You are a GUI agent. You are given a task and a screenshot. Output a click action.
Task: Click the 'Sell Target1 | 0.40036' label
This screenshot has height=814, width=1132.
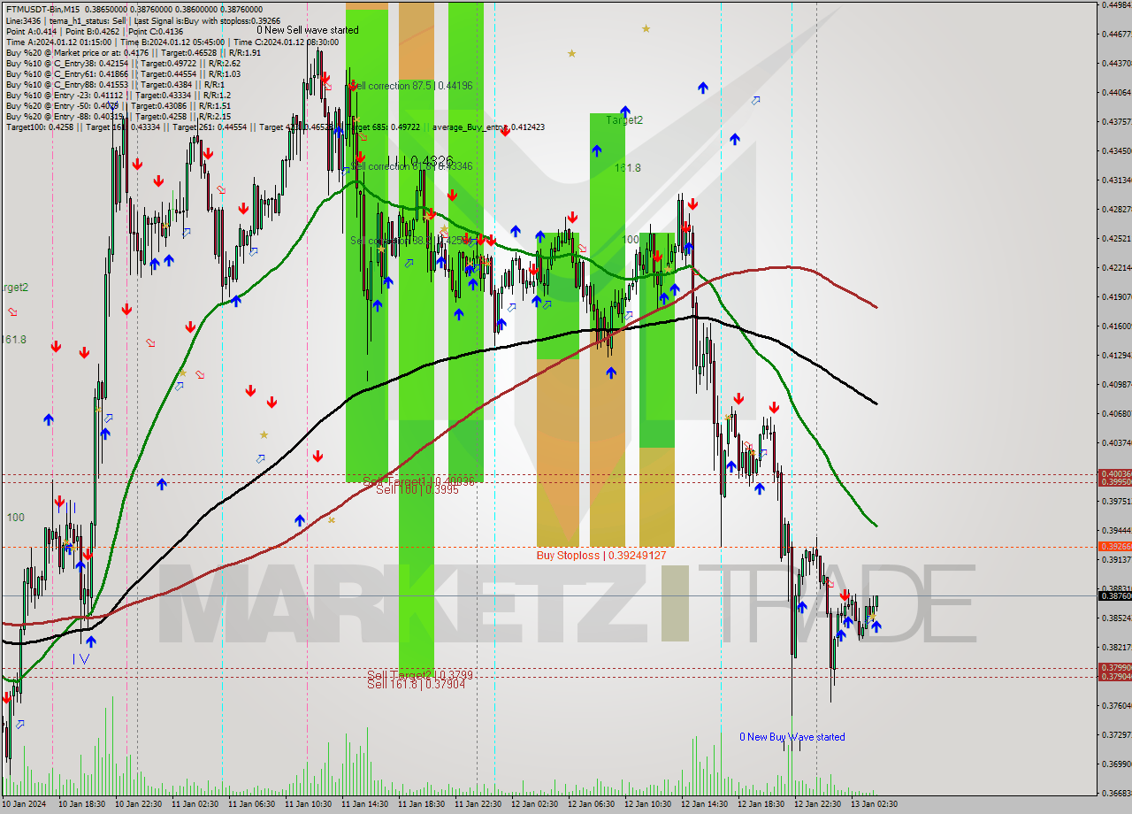click(418, 480)
